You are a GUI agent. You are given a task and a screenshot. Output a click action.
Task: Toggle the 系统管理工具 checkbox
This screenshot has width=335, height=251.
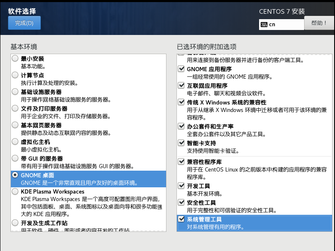[x=181, y=219]
